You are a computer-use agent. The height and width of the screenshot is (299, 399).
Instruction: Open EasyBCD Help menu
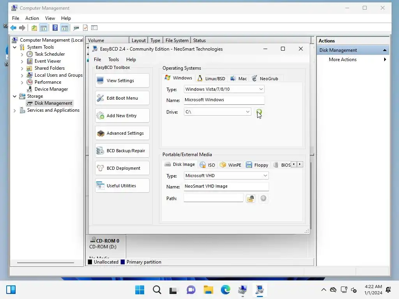tap(131, 60)
